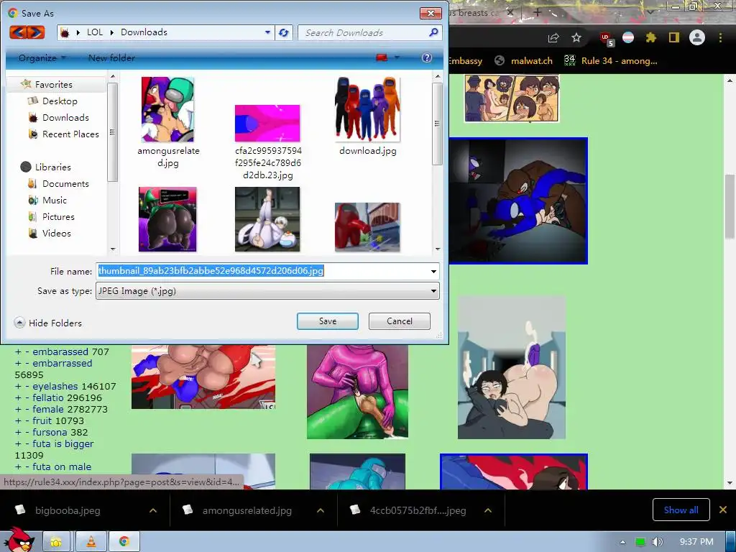Go forward using the Save As forward arrow
Screen dimensions: 736x552
pyautogui.click(x=36, y=32)
